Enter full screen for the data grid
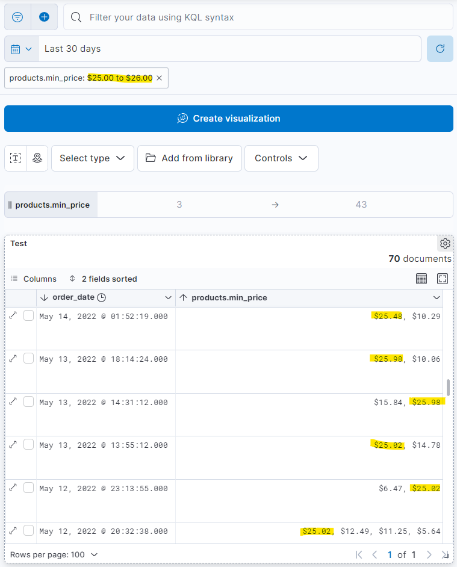Viewport: 457px width, 567px height. pyautogui.click(x=443, y=279)
